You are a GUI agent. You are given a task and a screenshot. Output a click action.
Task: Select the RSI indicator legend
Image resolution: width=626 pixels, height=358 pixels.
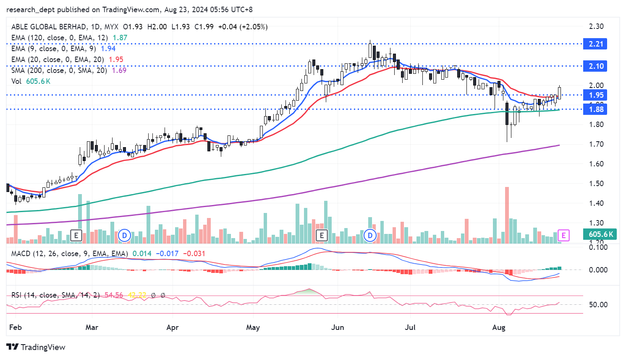(x=55, y=295)
